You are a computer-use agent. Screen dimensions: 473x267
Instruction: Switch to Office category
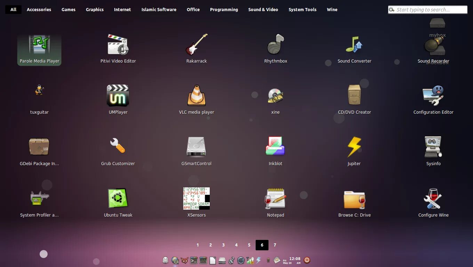[193, 9]
